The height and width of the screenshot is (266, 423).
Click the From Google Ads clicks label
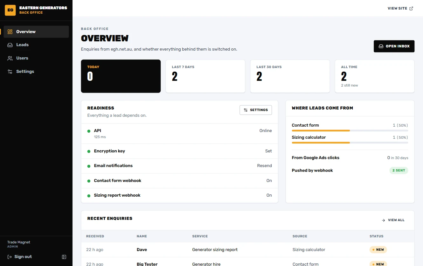pos(316,158)
